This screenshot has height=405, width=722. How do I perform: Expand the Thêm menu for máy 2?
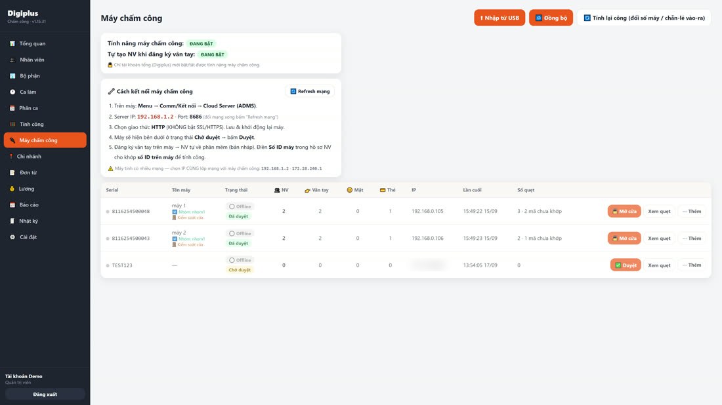click(x=692, y=238)
